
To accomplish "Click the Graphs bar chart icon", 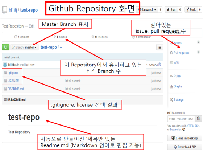I will click(x=171, y=86).
